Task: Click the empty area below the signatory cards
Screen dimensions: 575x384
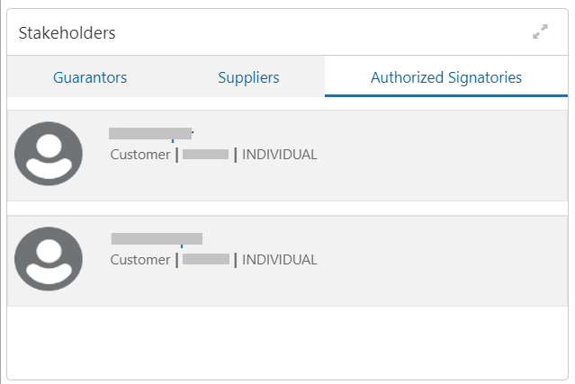Action: 288,343
